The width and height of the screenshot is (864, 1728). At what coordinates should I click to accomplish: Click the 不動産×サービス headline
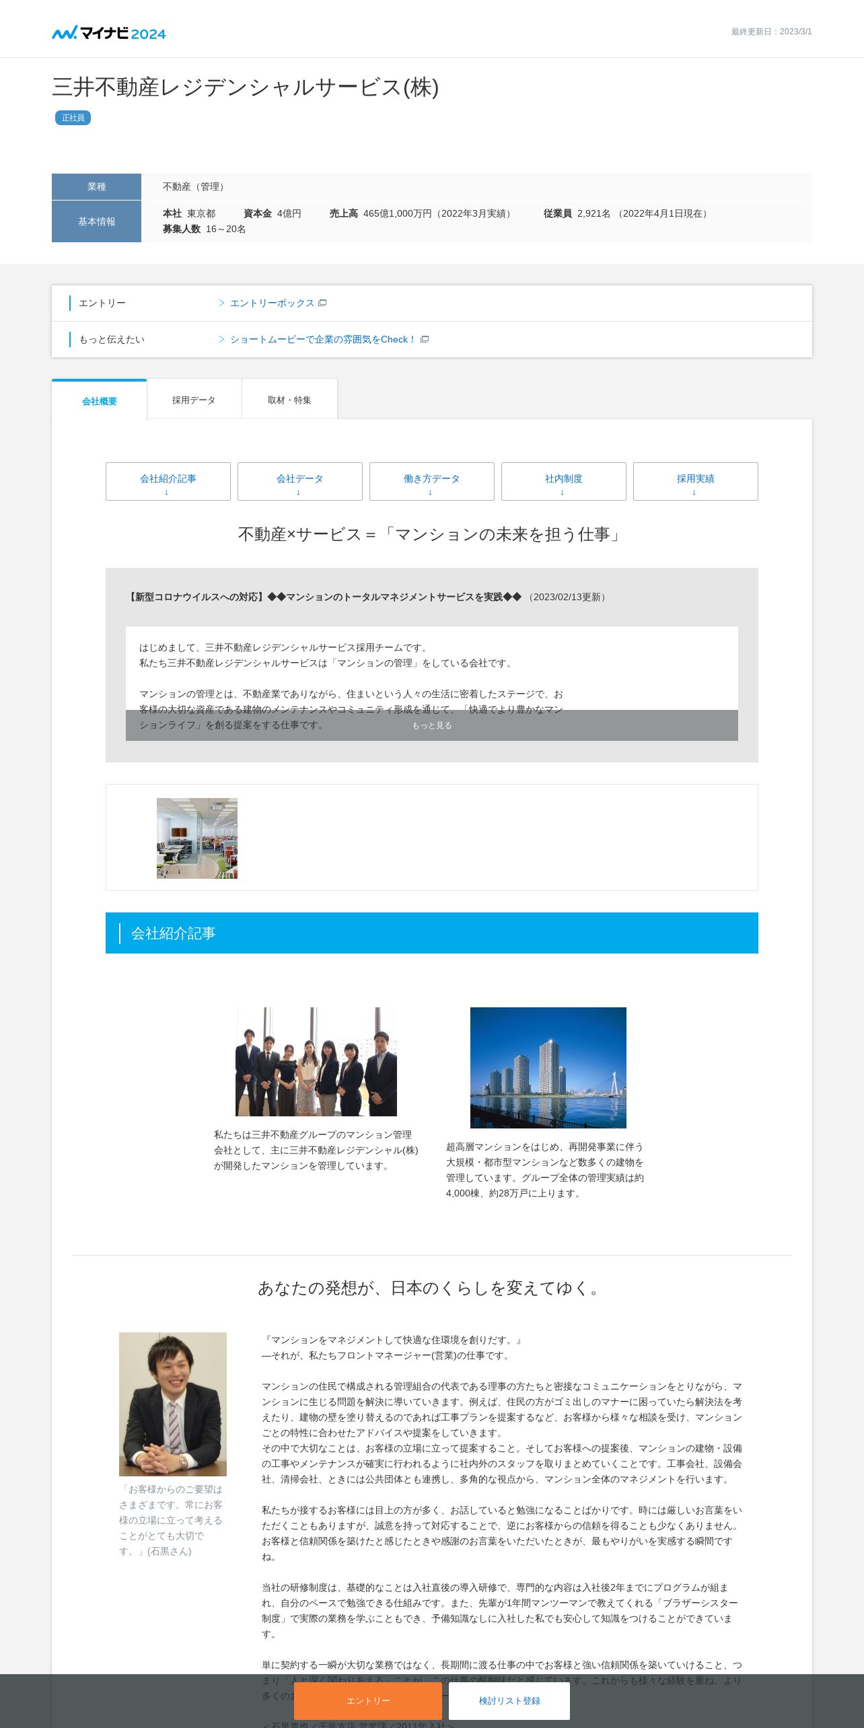click(432, 534)
